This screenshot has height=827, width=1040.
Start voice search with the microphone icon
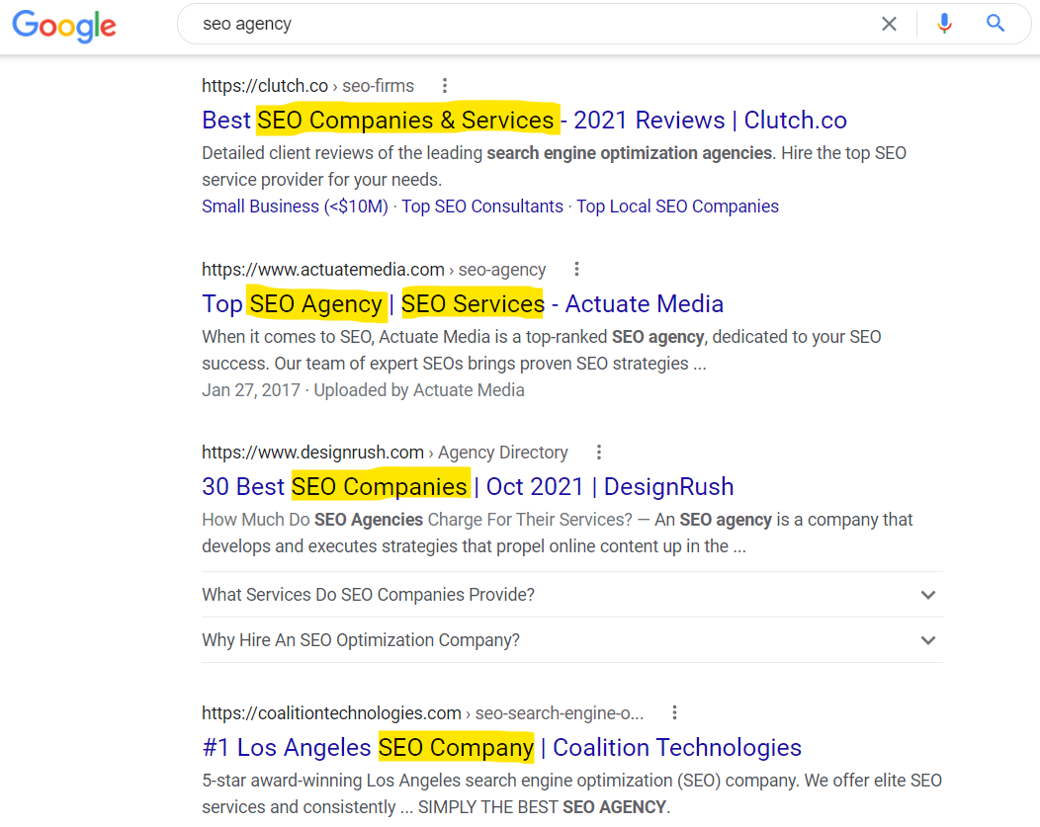pos(944,24)
